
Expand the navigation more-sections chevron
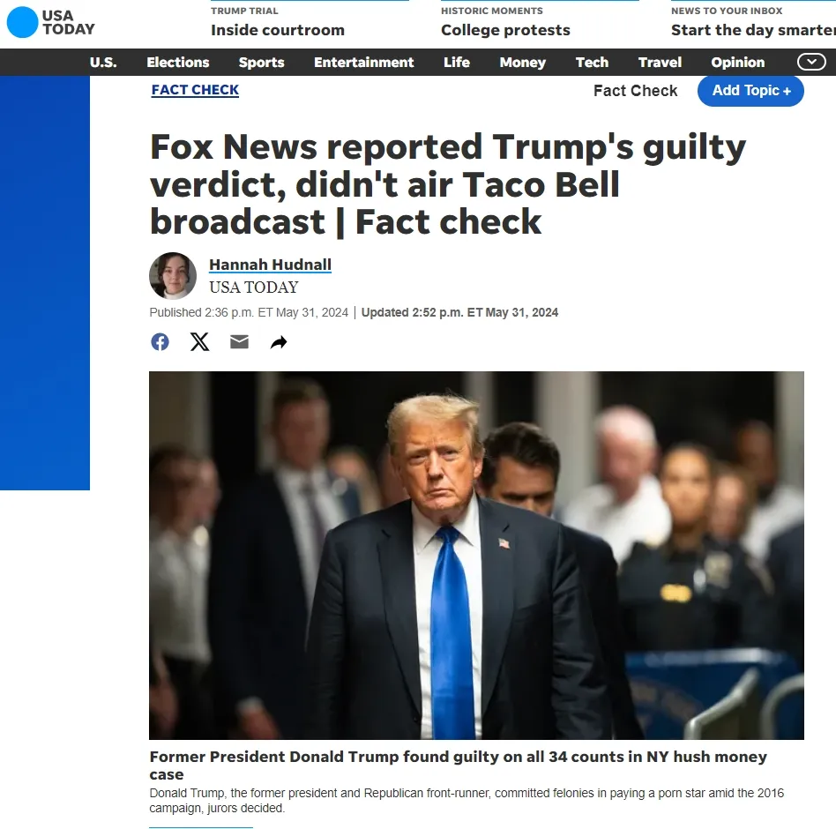(811, 62)
